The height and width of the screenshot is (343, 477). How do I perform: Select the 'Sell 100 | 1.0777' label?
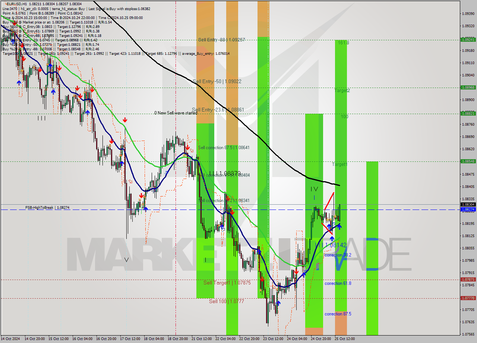point(226,301)
